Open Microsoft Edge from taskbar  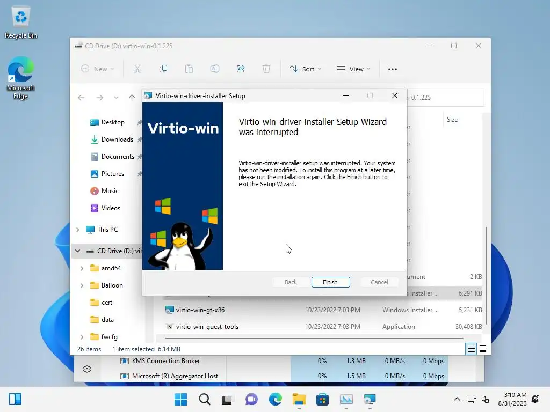[x=276, y=399]
